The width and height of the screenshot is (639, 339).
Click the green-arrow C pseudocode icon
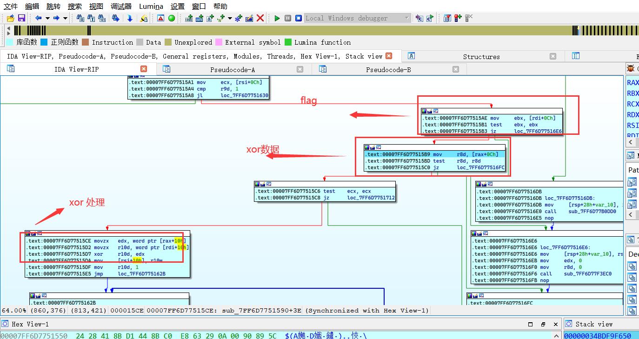click(x=430, y=18)
